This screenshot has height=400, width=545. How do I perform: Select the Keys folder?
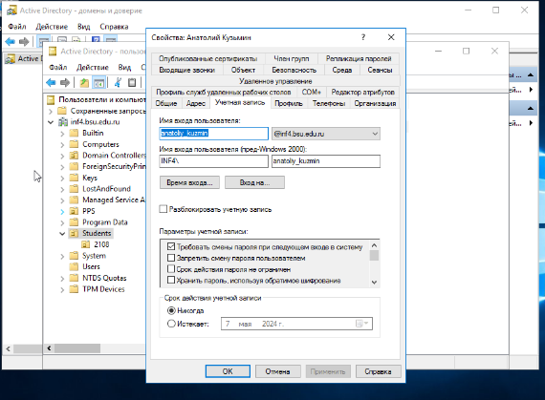click(90, 178)
